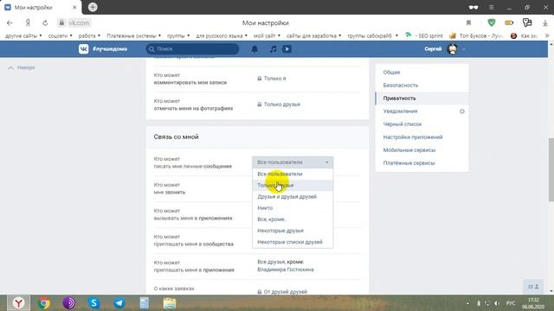The height and width of the screenshot is (311, 554).
Task: Choose Только друзья option
Action: [x=293, y=185]
